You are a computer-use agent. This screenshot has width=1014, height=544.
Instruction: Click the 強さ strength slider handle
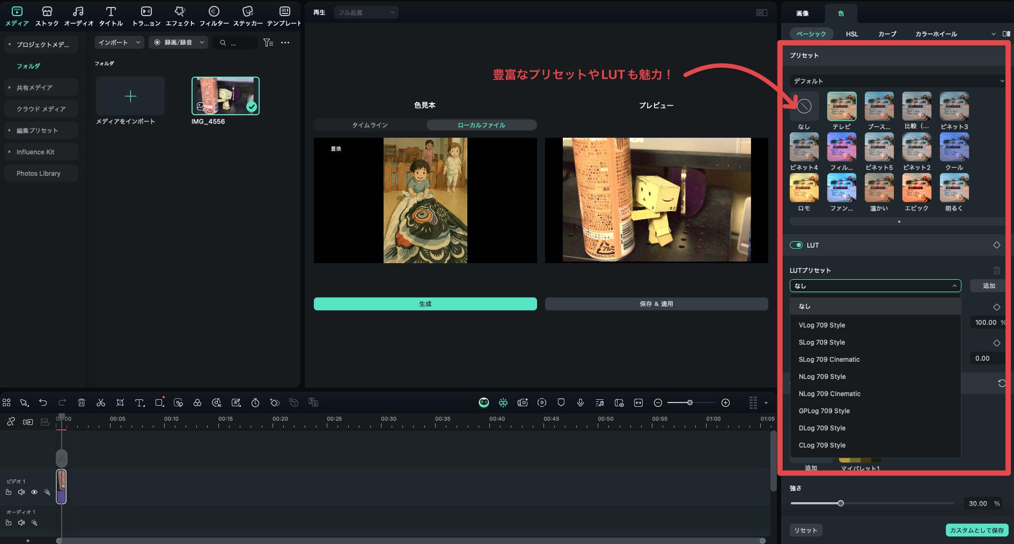coord(841,503)
